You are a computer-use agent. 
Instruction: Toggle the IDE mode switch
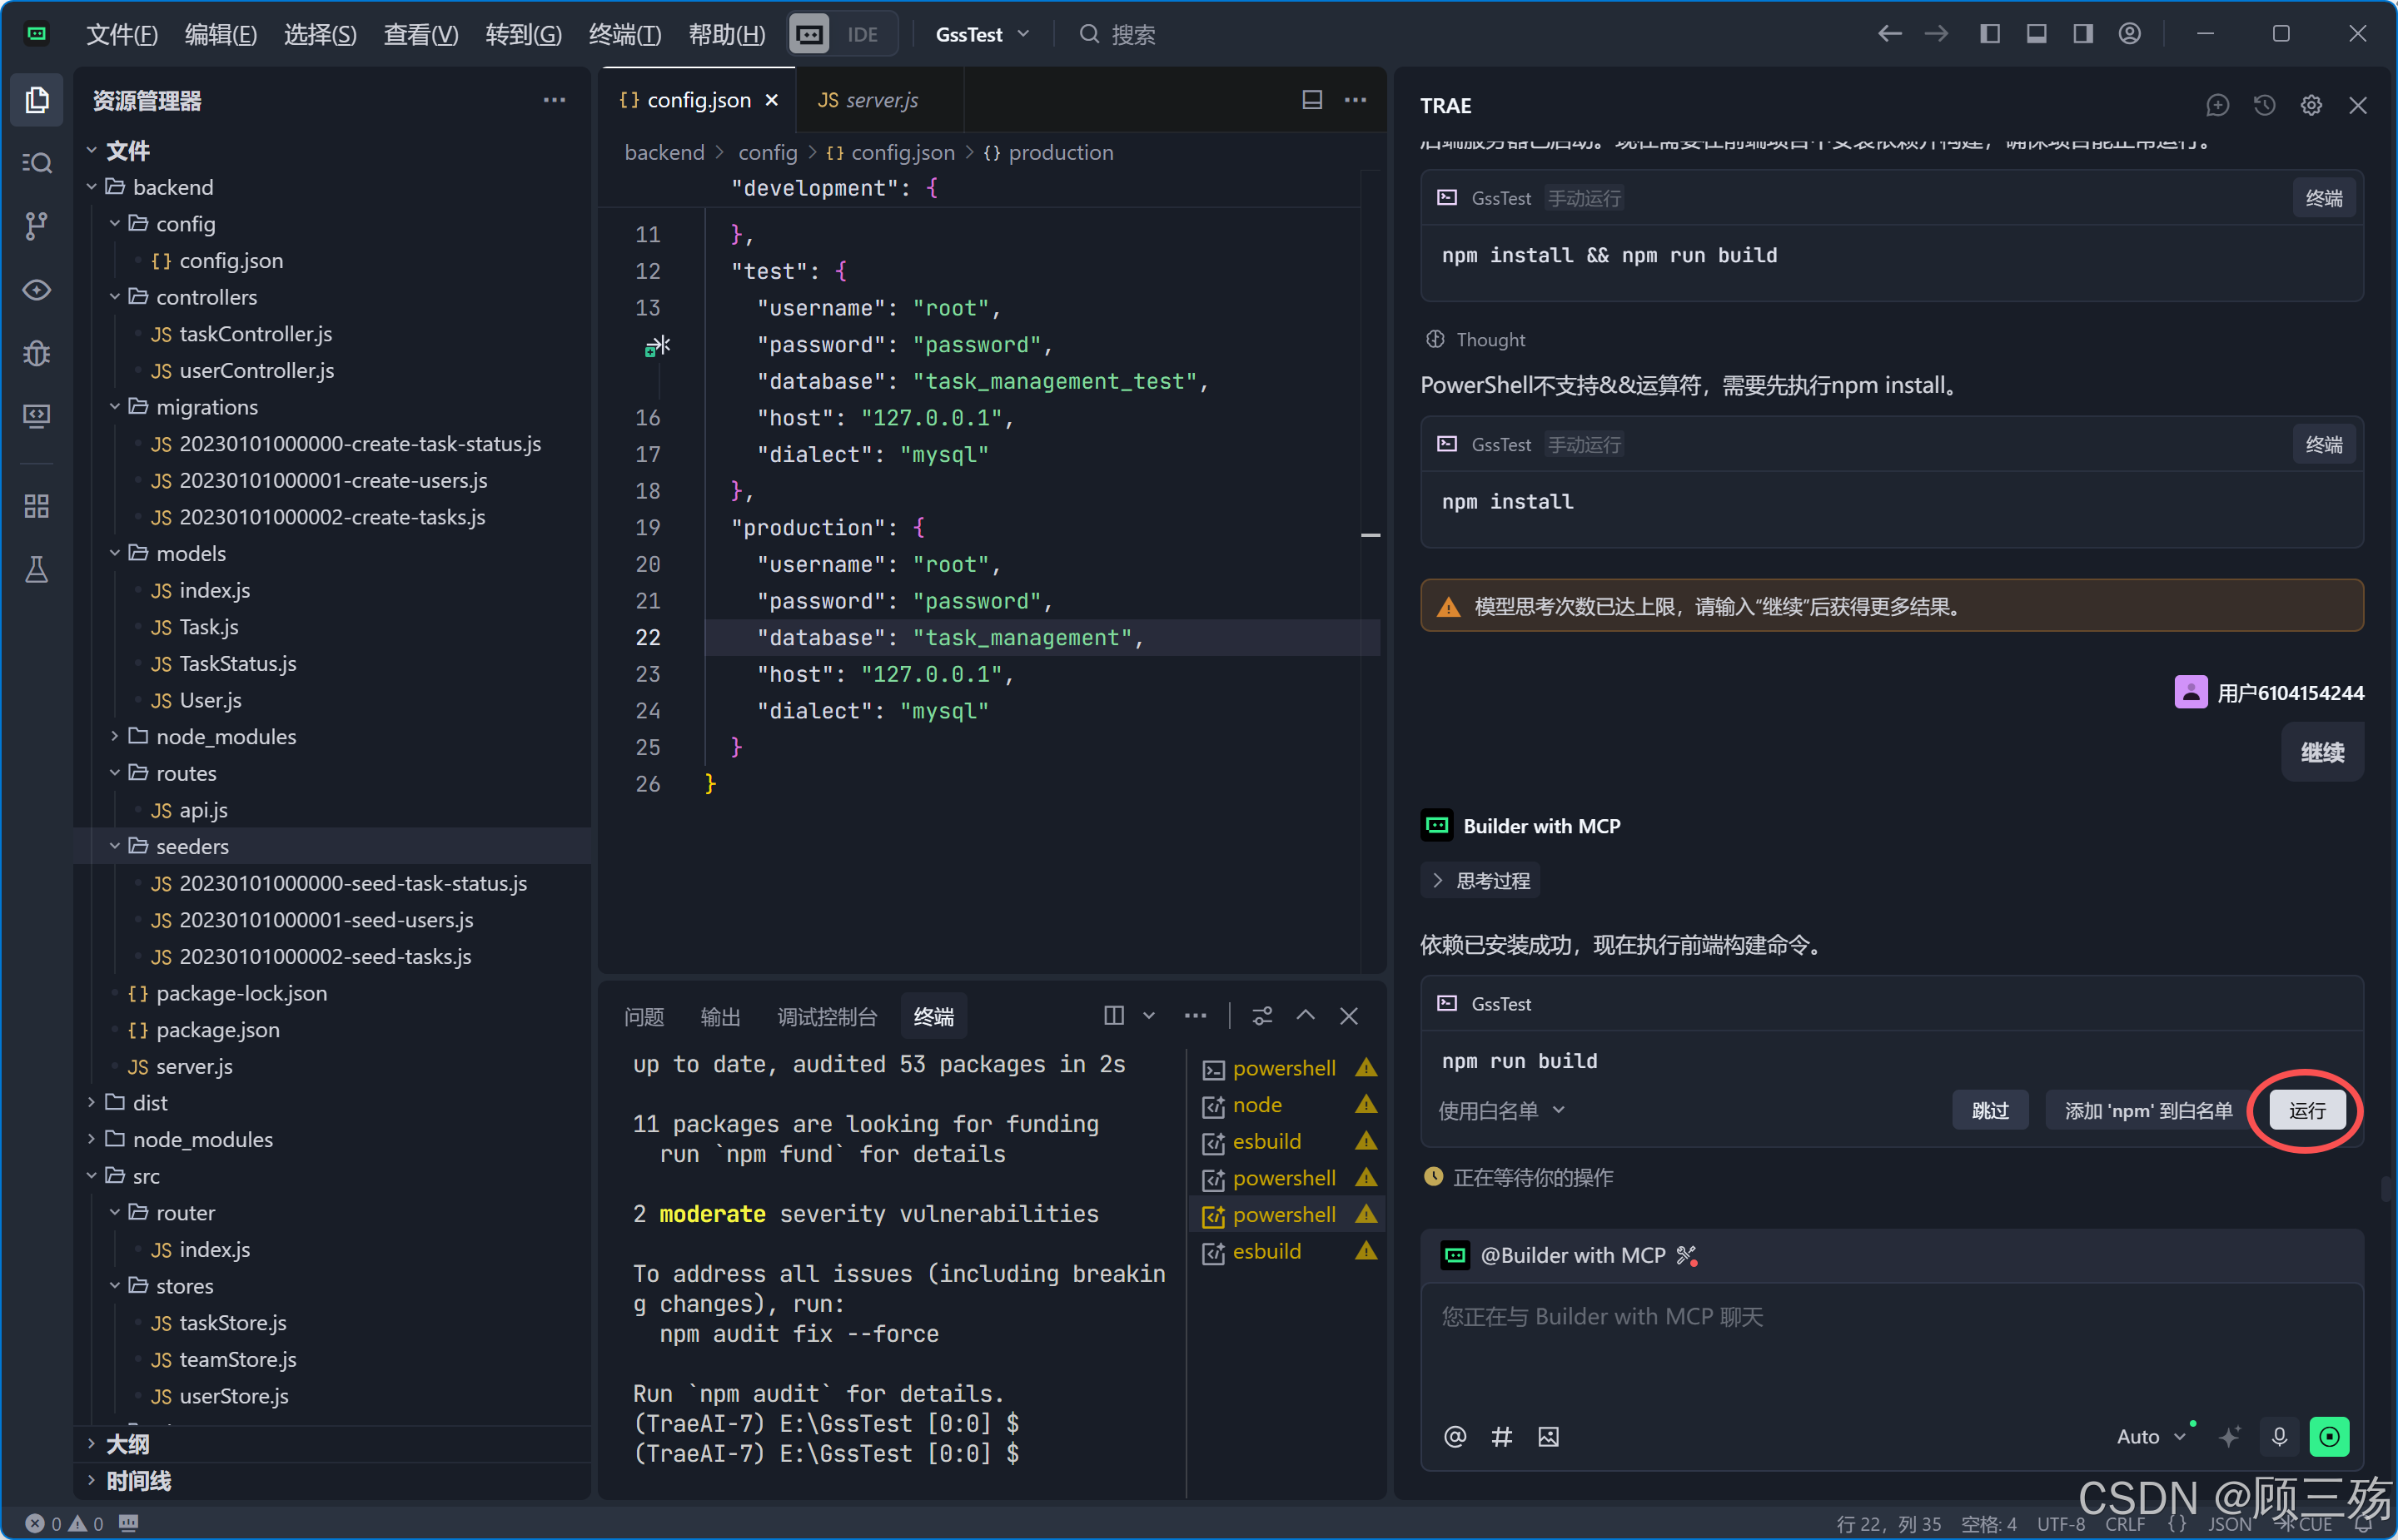coord(842,34)
